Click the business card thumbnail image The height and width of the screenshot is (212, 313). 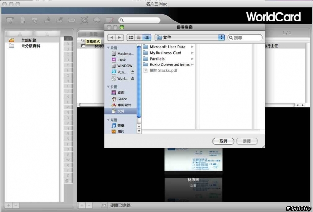tap(193, 160)
